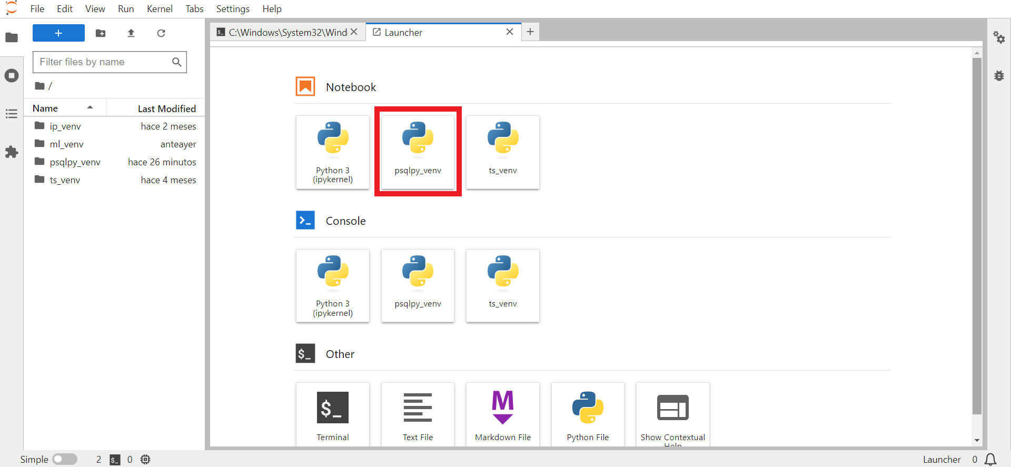1011x467 pixels.
Task: Open notifications bell in status bar
Action: pos(990,460)
